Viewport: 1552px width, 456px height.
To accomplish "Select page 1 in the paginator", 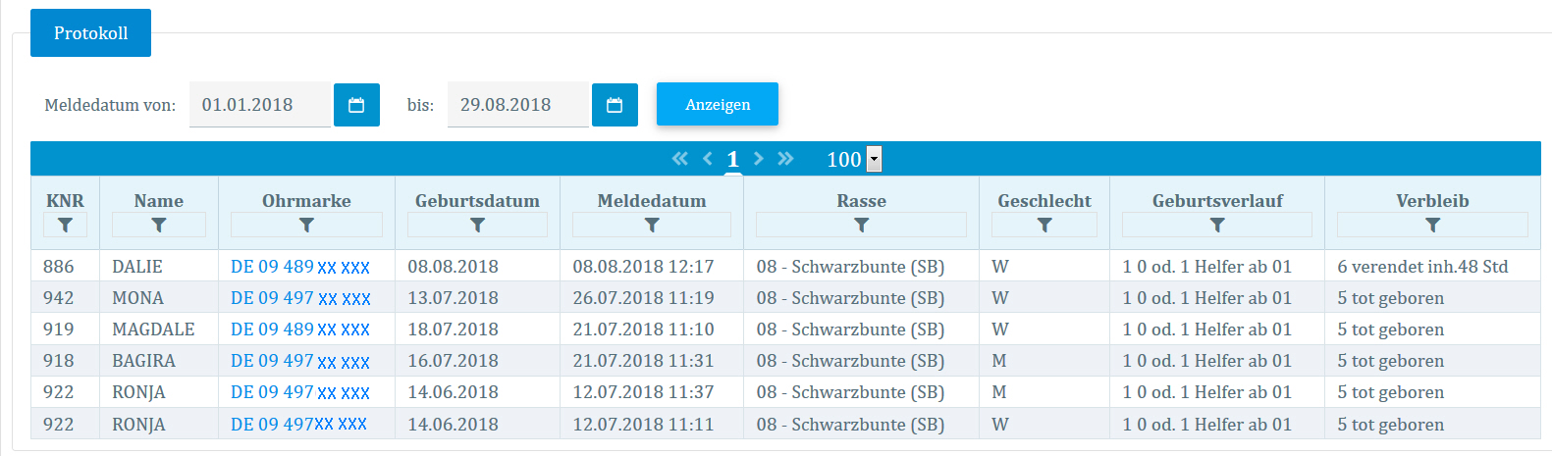I will (x=732, y=159).
